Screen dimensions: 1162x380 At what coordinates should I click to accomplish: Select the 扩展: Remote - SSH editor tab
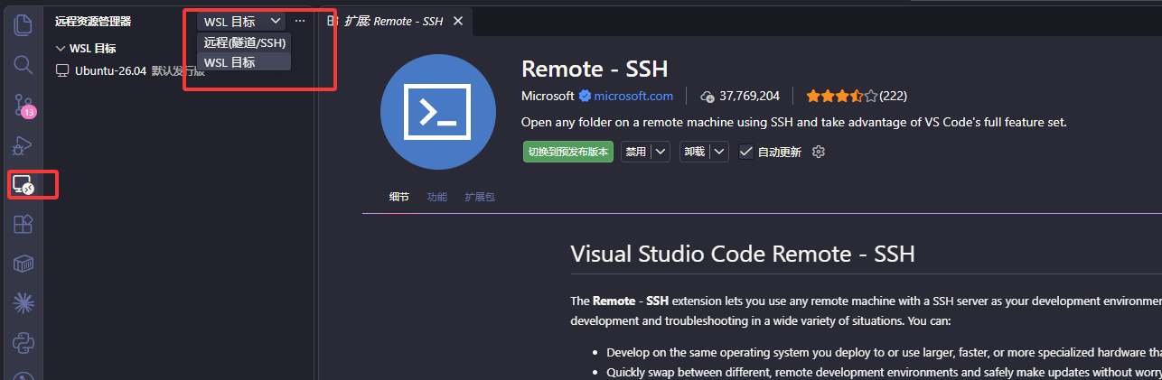394,21
